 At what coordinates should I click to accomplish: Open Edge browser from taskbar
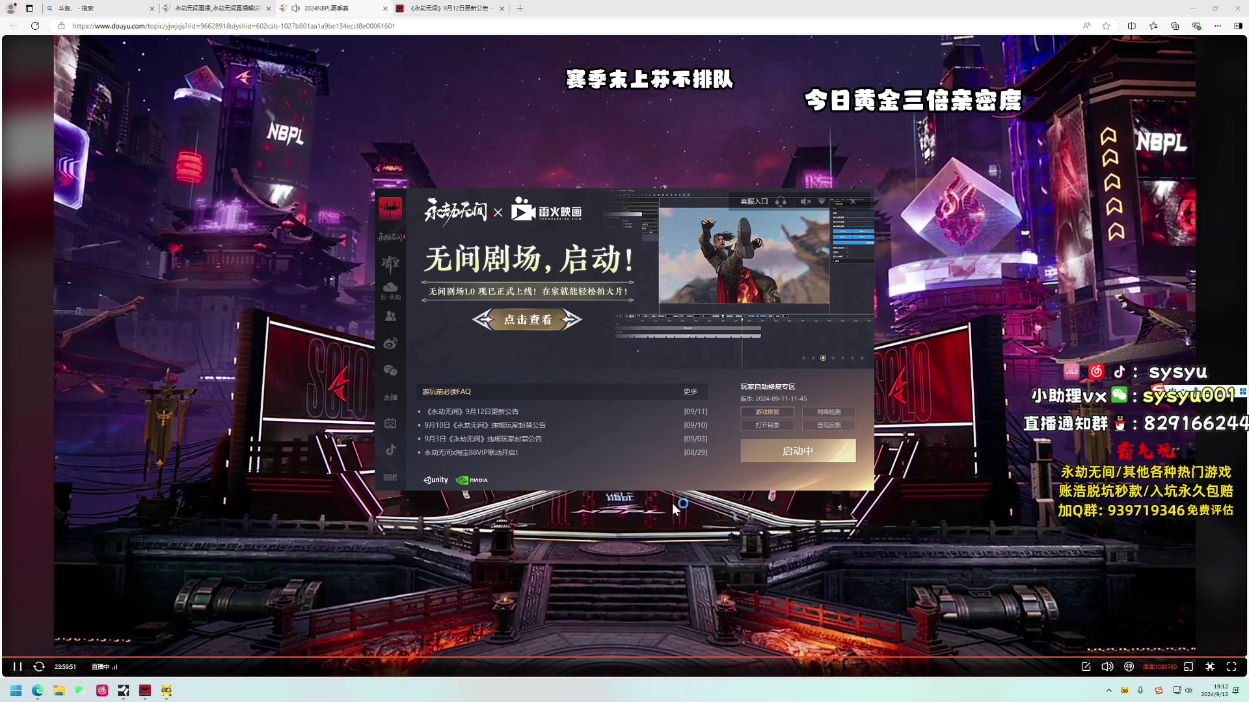[x=37, y=690]
